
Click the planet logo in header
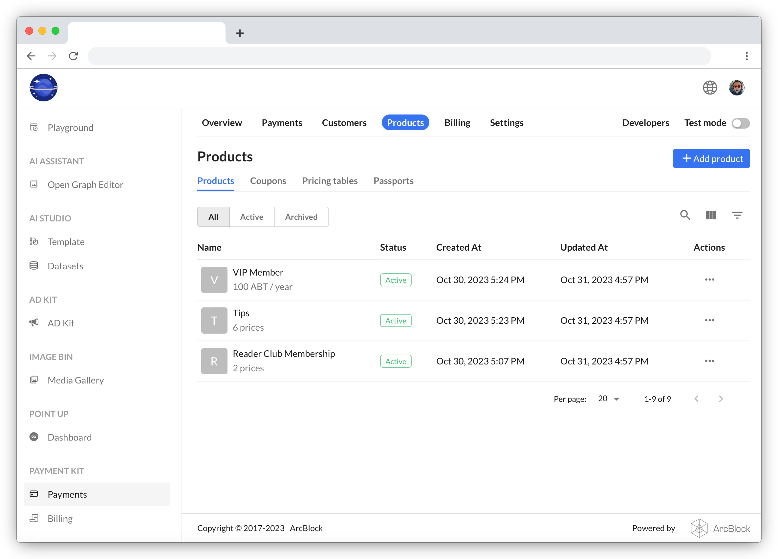(44, 88)
